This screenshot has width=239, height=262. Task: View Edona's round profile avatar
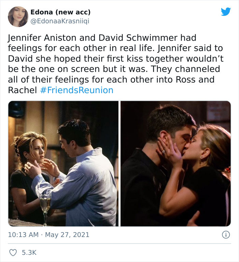point(18,17)
